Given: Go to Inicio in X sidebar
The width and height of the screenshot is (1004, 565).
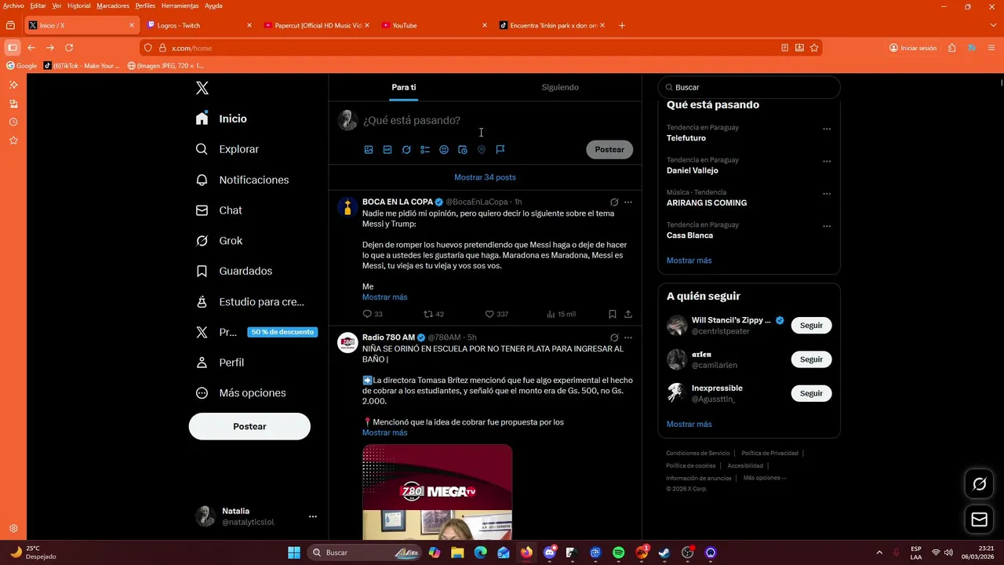Looking at the screenshot, I should (222, 118).
